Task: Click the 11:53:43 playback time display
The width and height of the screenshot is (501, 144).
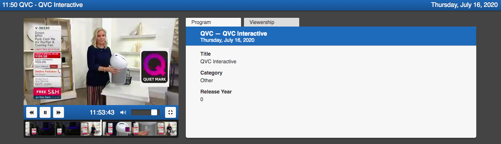Action: click(x=102, y=112)
